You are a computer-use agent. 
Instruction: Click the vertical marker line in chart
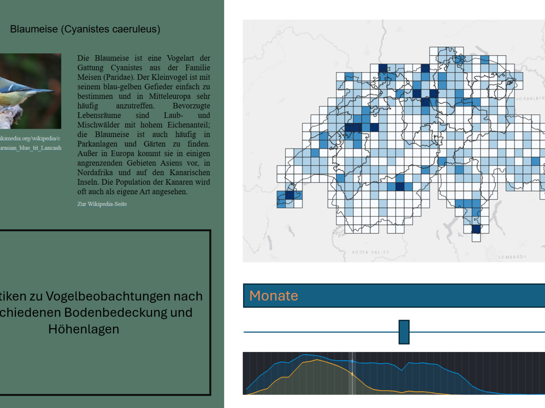[352, 385]
